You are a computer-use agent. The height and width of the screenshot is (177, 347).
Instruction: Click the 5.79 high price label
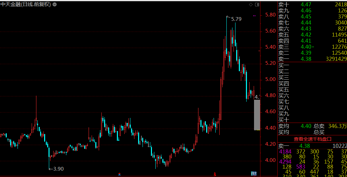pos(236,19)
